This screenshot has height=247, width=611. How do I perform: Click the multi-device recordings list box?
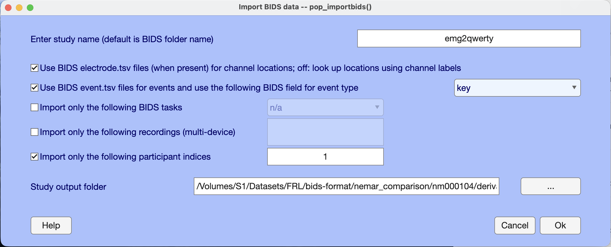click(x=325, y=132)
